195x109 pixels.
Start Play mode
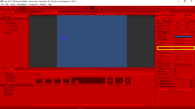[x=92, y=8]
